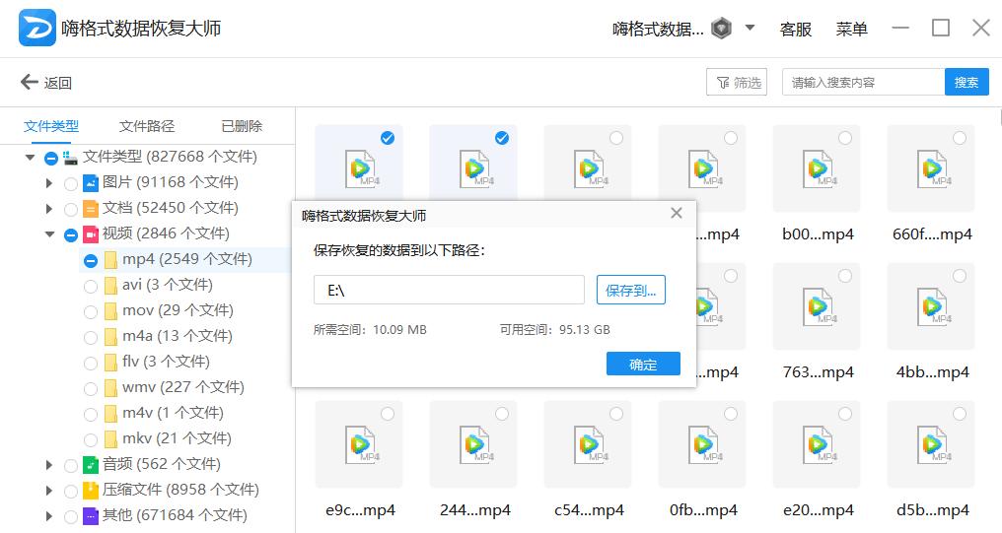Toggle the 文件类型 root selection circle
This screenshot has height=533, width=1002.
[51, 158]
